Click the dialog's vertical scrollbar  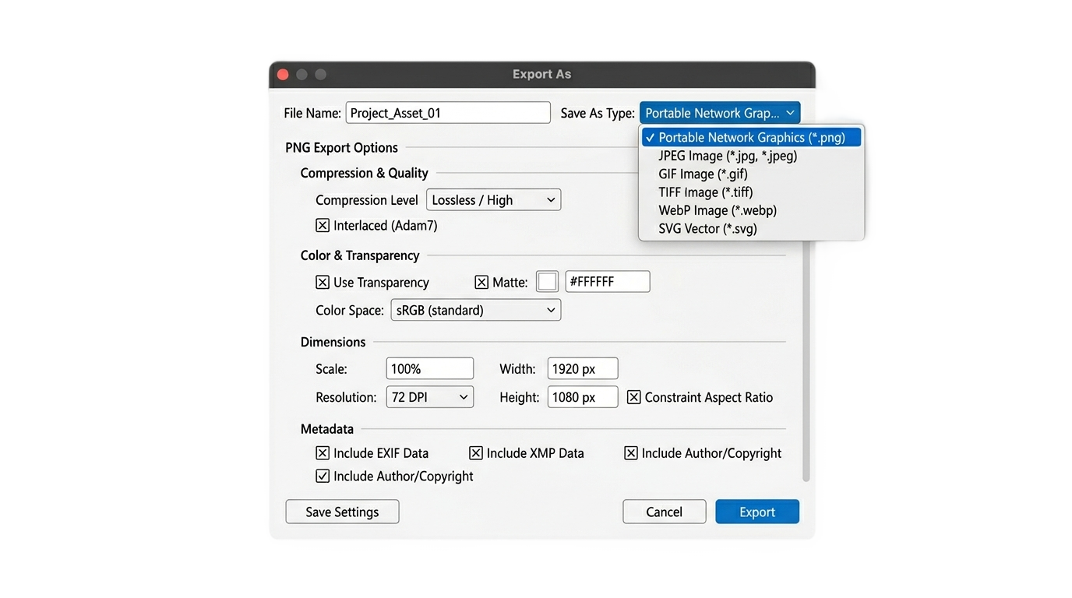click(x=806, y=362)
